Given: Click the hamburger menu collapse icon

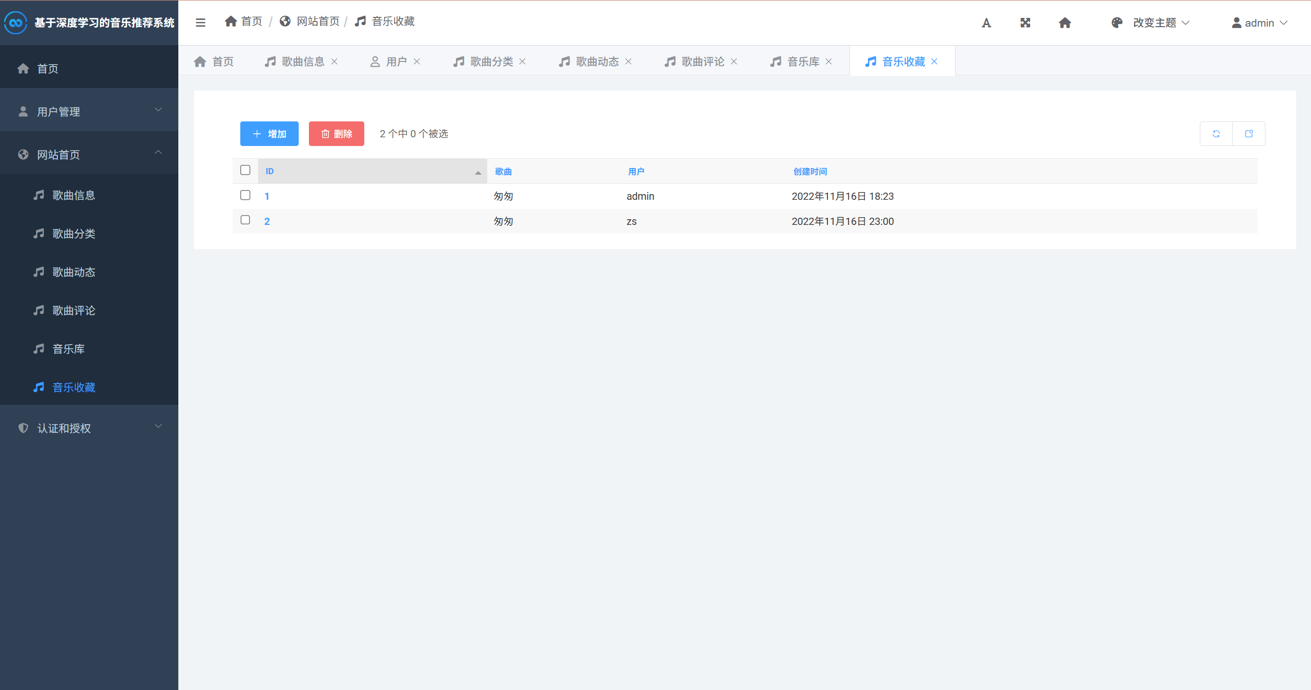Looking at the screenshot, I should (x=200, y=23).
